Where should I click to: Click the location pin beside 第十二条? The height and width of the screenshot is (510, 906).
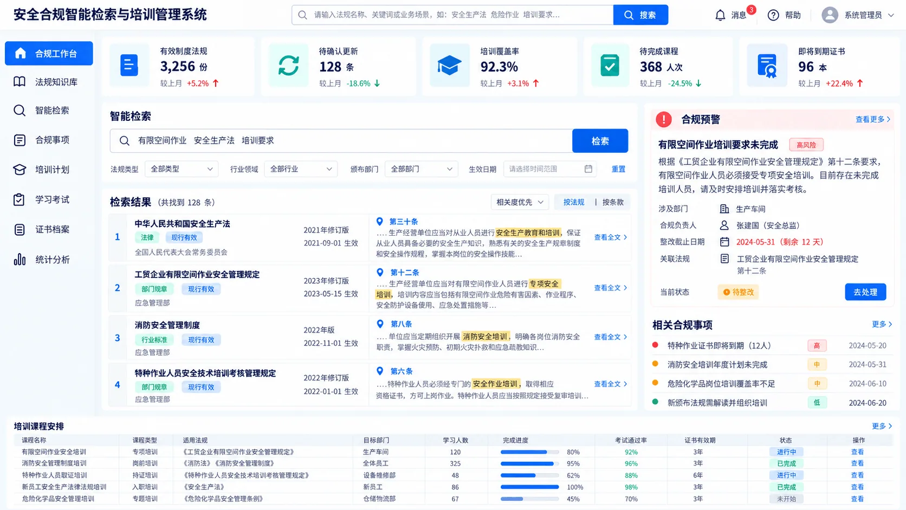coord(380,273)
